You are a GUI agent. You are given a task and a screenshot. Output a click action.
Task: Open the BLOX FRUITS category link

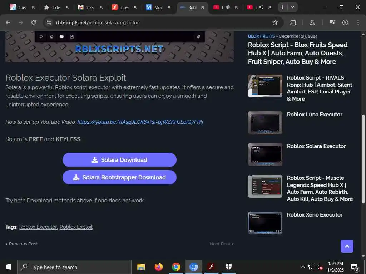pos(261,36)
